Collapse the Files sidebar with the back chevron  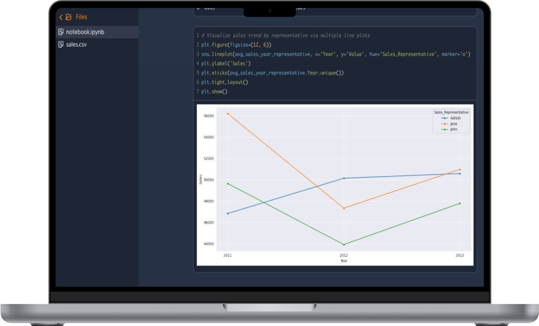60,17
